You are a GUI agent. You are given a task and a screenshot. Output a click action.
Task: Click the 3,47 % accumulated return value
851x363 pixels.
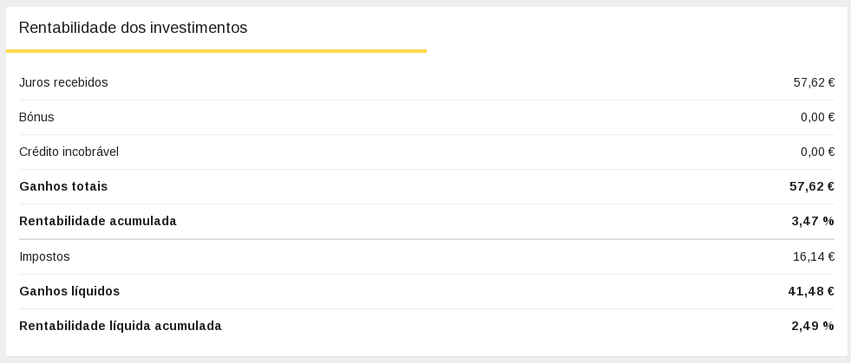(813, 221)
